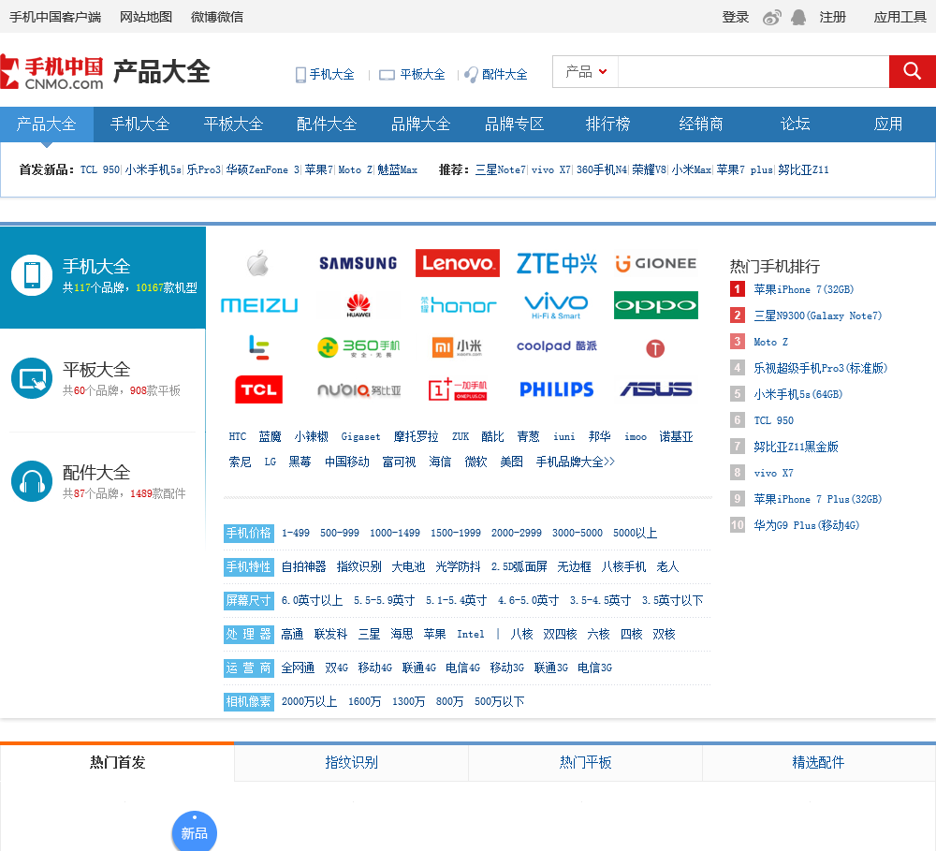
Task: Filter by processor 联发科
Action: click(330, 634)
